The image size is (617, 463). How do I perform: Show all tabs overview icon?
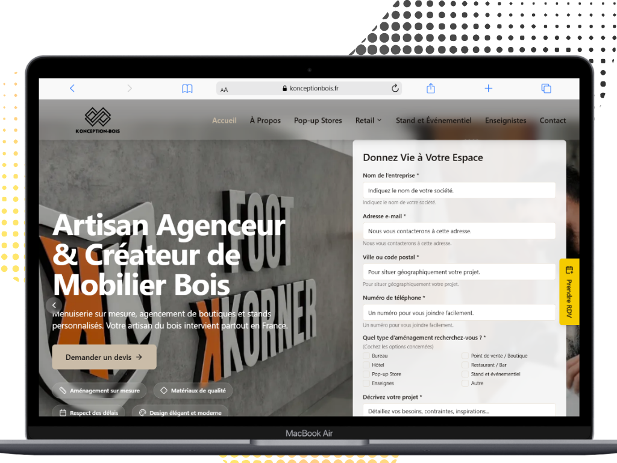coord(546,89)
